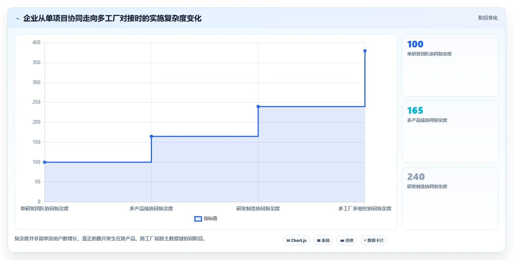Click the 多产品线协同复杂度 card caption

pyautogui.click(x=427, y=120)
